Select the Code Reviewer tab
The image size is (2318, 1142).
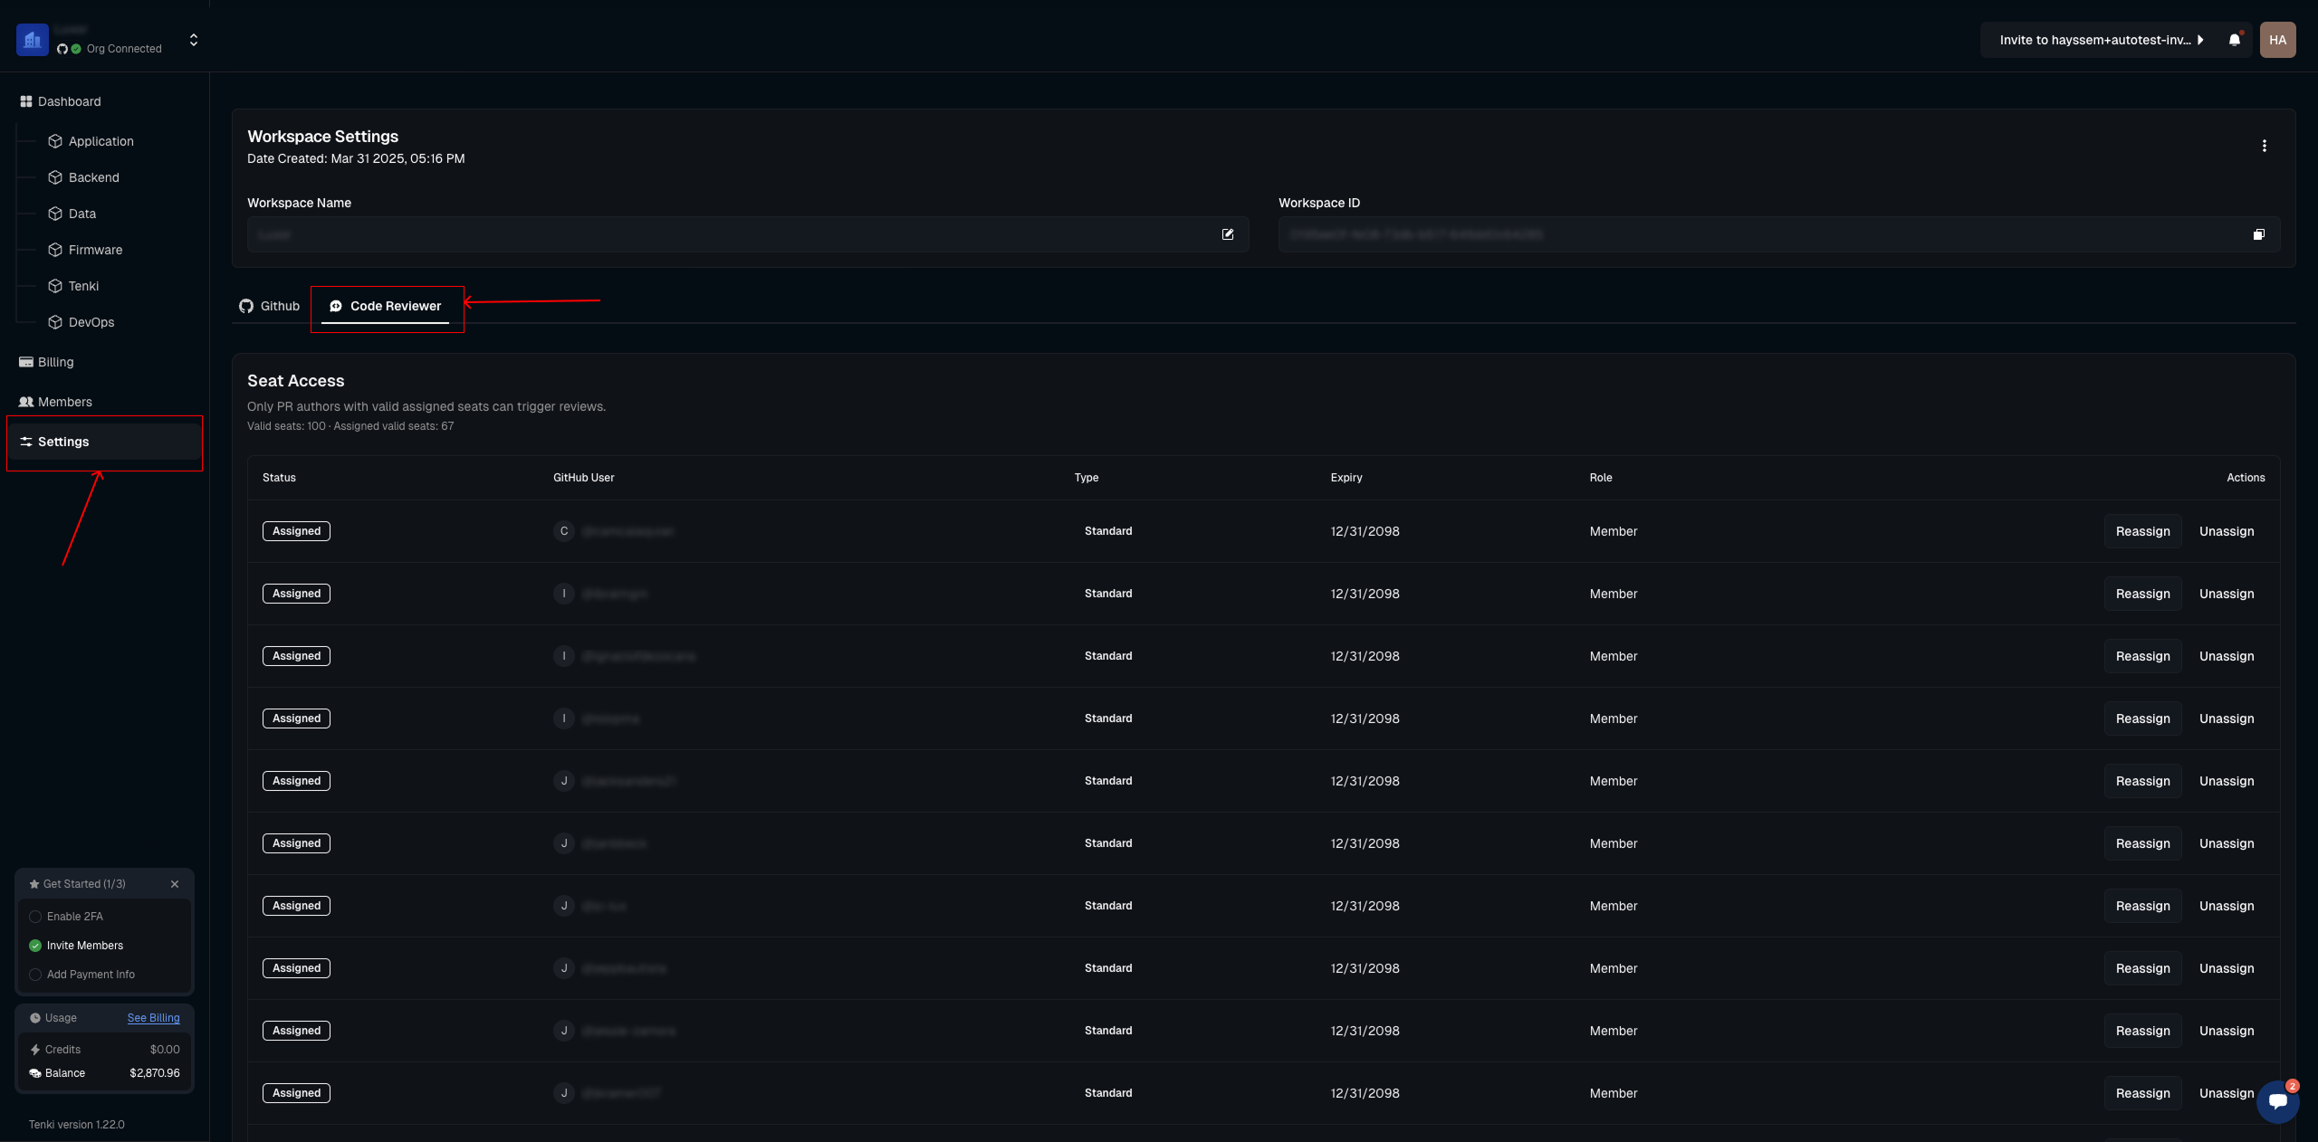point(386,306)
